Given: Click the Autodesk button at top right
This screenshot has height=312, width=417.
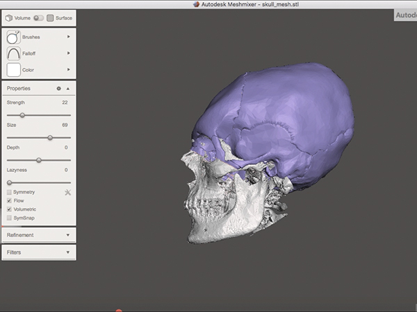Looking at the screenshot, I should (405, 15).
